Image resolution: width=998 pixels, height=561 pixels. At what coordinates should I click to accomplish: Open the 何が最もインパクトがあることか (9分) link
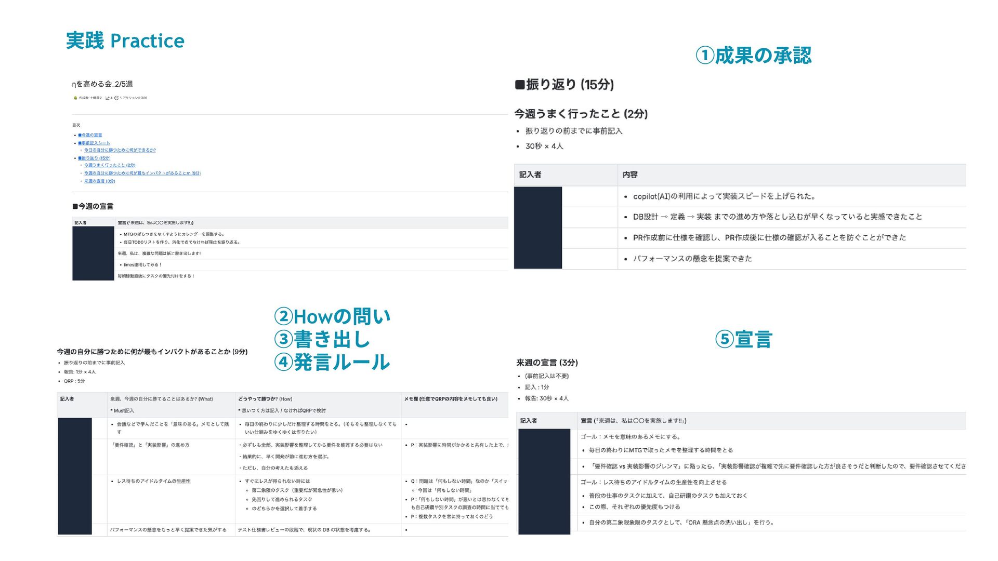pyautogui.click(x=142, y=173)
